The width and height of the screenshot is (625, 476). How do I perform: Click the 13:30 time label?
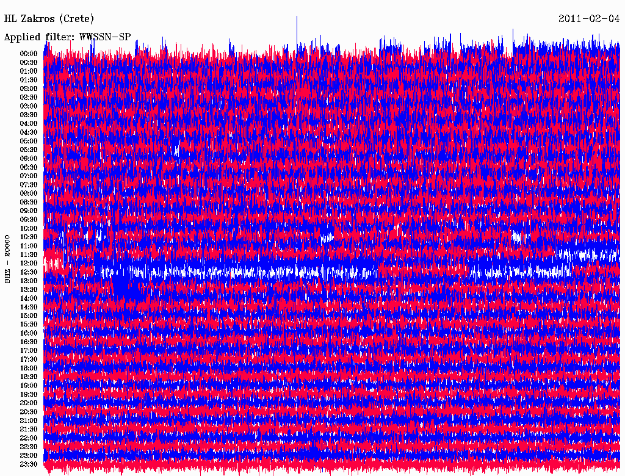[x=29, y=290]
